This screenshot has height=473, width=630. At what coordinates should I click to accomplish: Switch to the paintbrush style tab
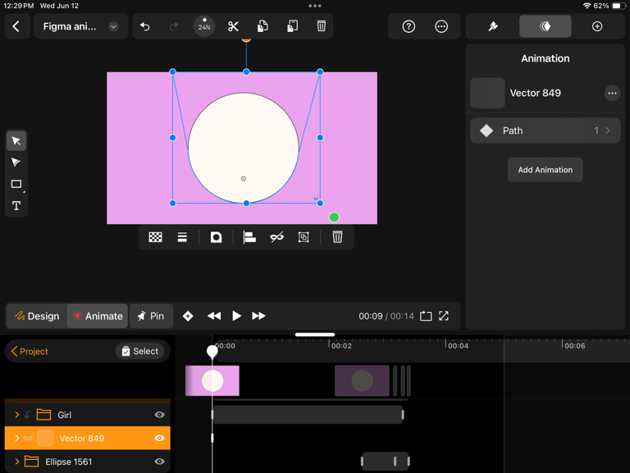click(493, 26)
